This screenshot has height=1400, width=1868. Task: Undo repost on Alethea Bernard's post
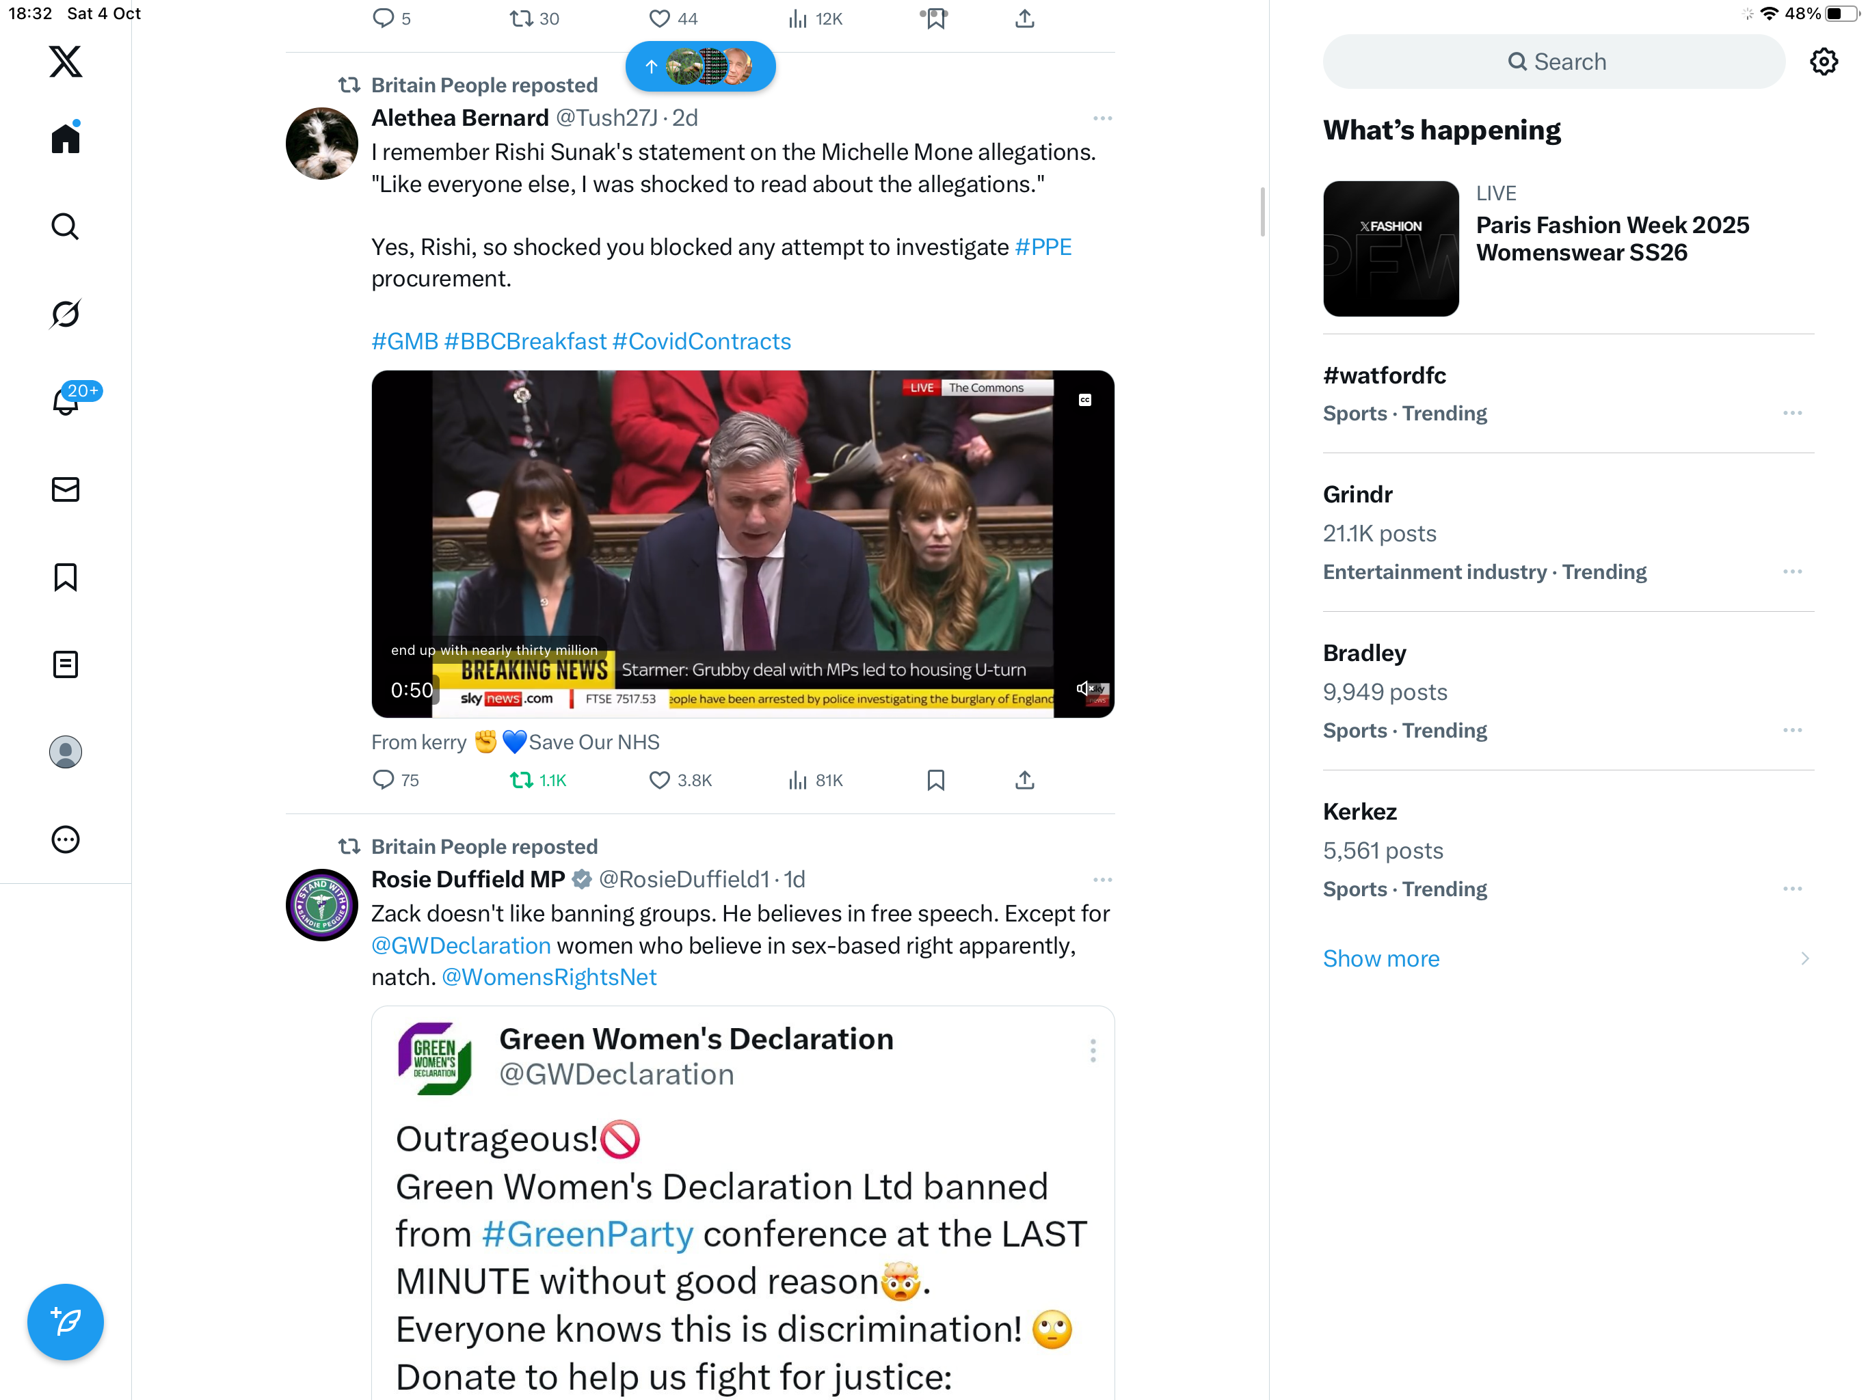[x=522, y=780]
